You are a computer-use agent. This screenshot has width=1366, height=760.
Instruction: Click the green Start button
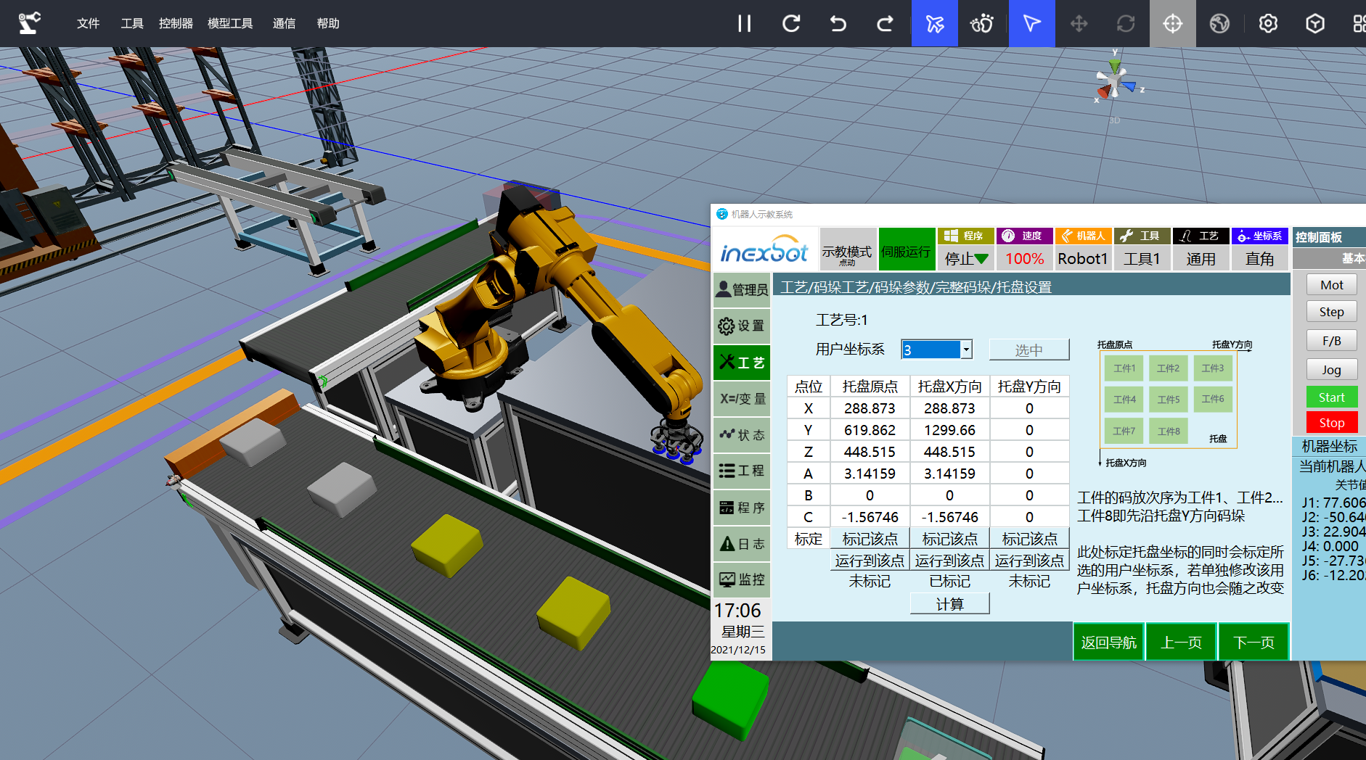[1331, 397]
